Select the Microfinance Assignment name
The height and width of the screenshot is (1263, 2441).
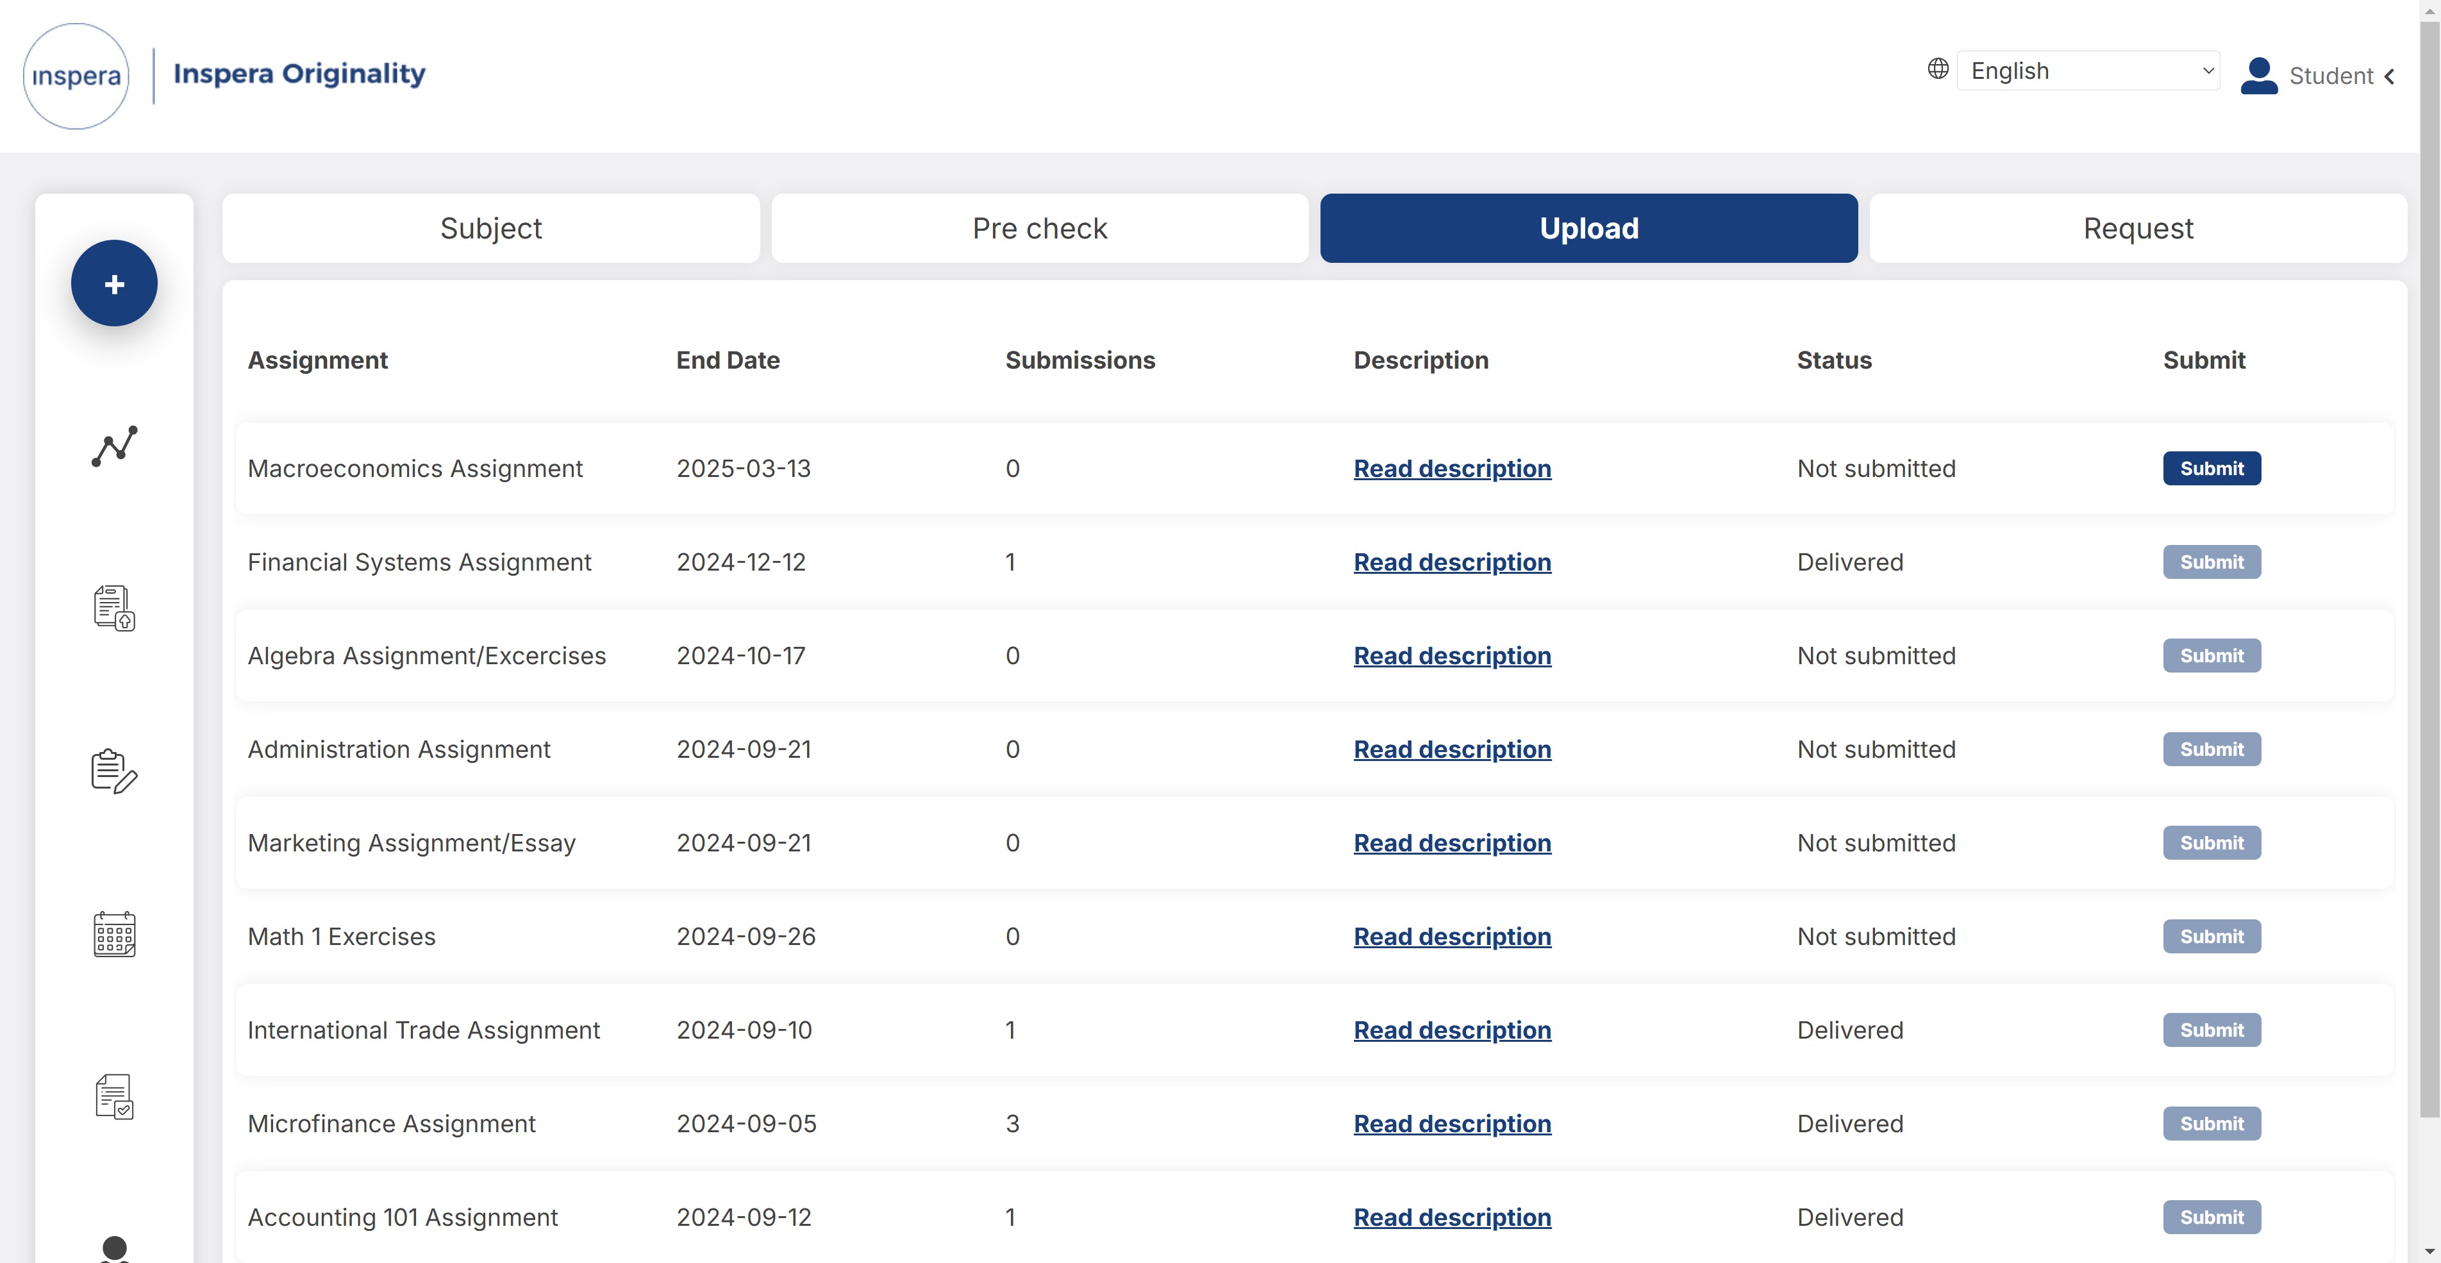coord(392,1124)
